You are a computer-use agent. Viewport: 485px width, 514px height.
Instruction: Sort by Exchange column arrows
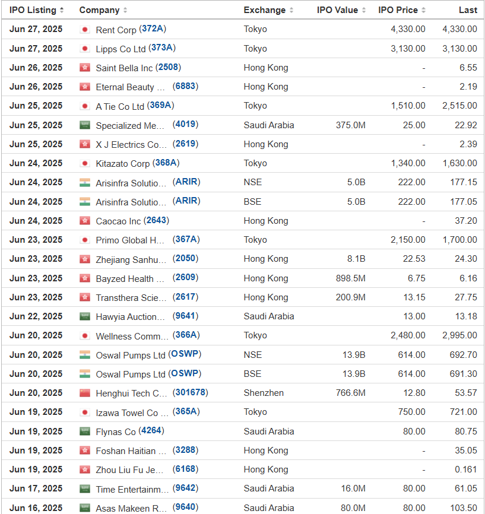(x=291, y=10)
